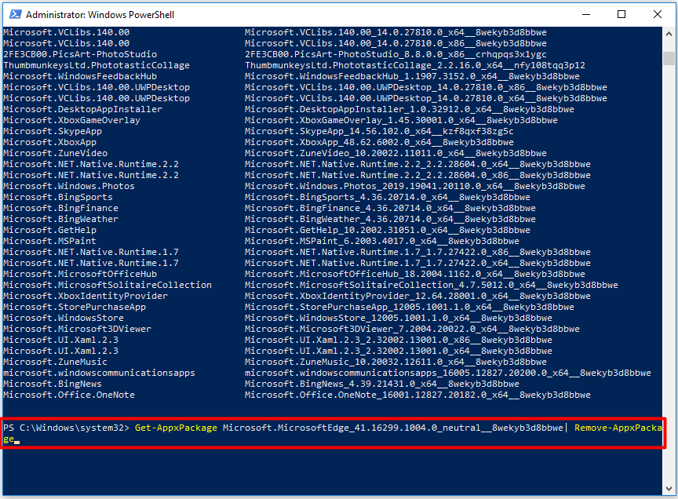678x499 pixels.
Task: Click Microsoft.DesktopAppInstaller_1.0.32912.0_x64 full package name
Action: (x=409, y=109)
